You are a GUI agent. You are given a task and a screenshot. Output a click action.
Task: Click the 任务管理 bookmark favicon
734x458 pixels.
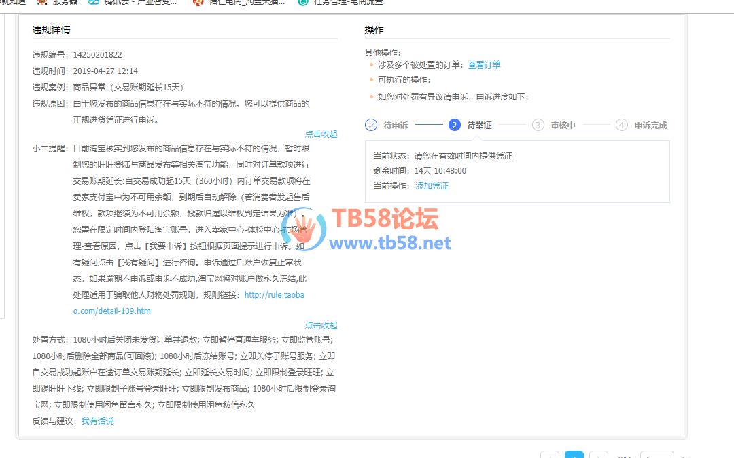[303, 2]
